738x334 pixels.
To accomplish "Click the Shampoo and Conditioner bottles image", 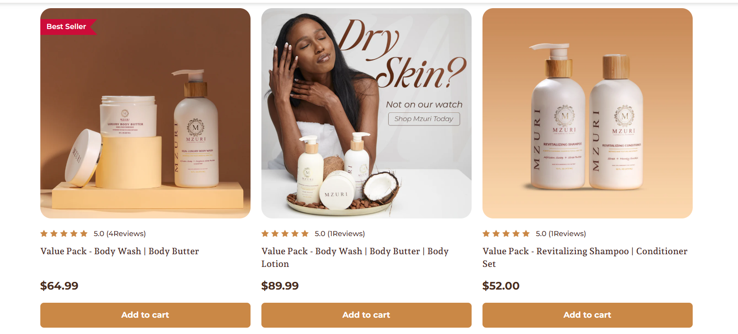I will click(x=588, y=113).
